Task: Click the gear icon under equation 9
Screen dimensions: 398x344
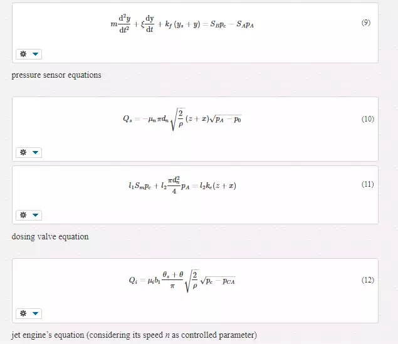Action: 23,54
